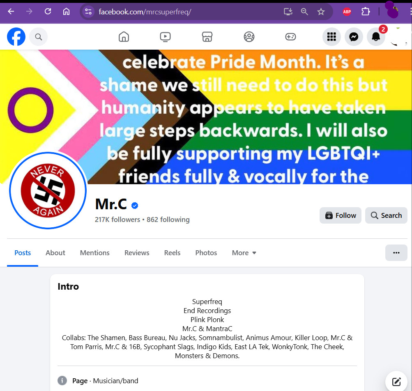
Task: Go to the Home feed icon
Action: [x=124, y=37]
